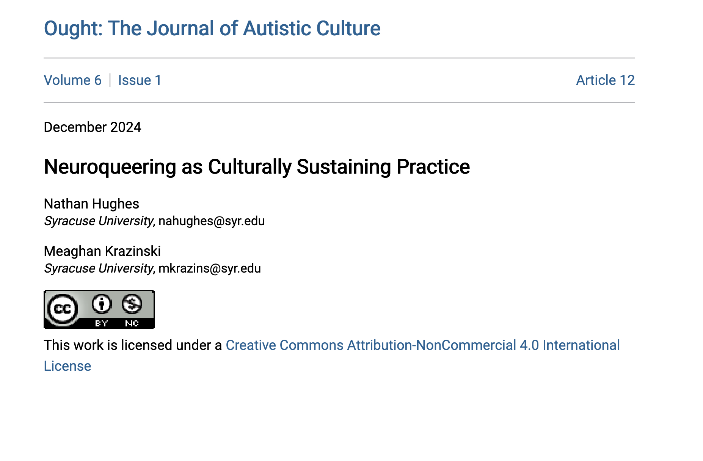Open the Issue 1 link
The image size is (703, 461).
[140, 80]
